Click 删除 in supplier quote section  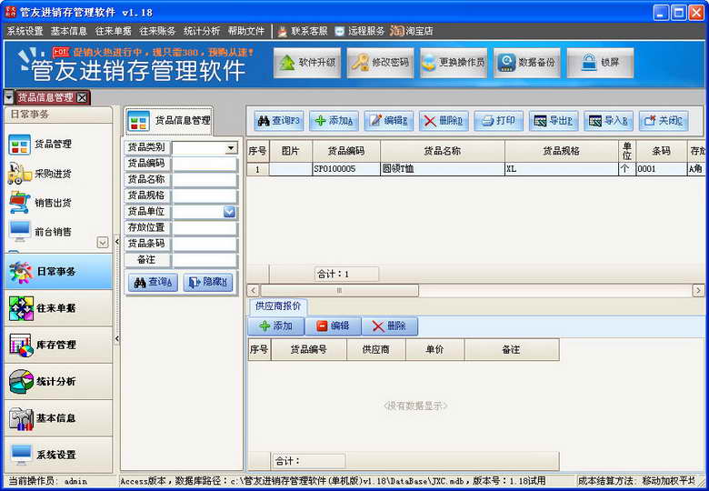pos(390,326)
